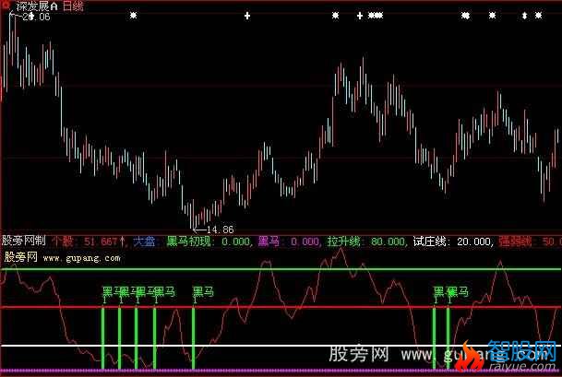Select the white 试庄线 horizontal line
Screen dimensions: 562x377
281,346
